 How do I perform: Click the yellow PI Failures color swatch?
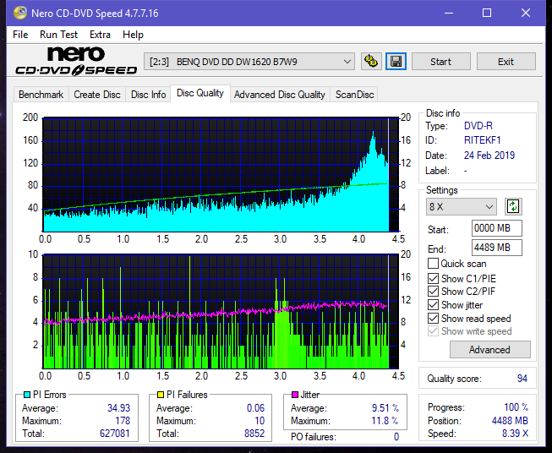point(161,395)
